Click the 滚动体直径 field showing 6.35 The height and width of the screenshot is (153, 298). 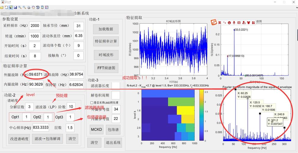click(79, 36)
